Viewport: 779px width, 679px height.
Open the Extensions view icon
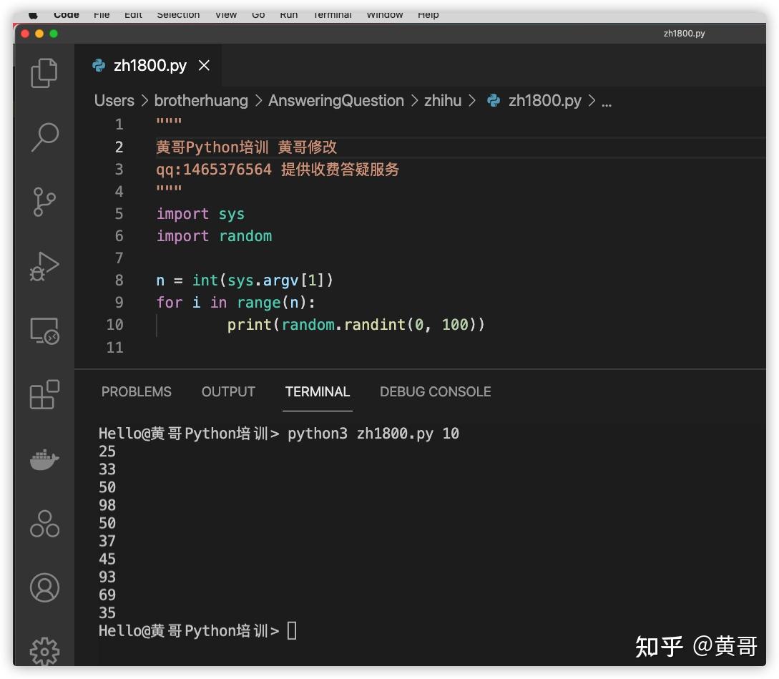(x=44, y=394)
